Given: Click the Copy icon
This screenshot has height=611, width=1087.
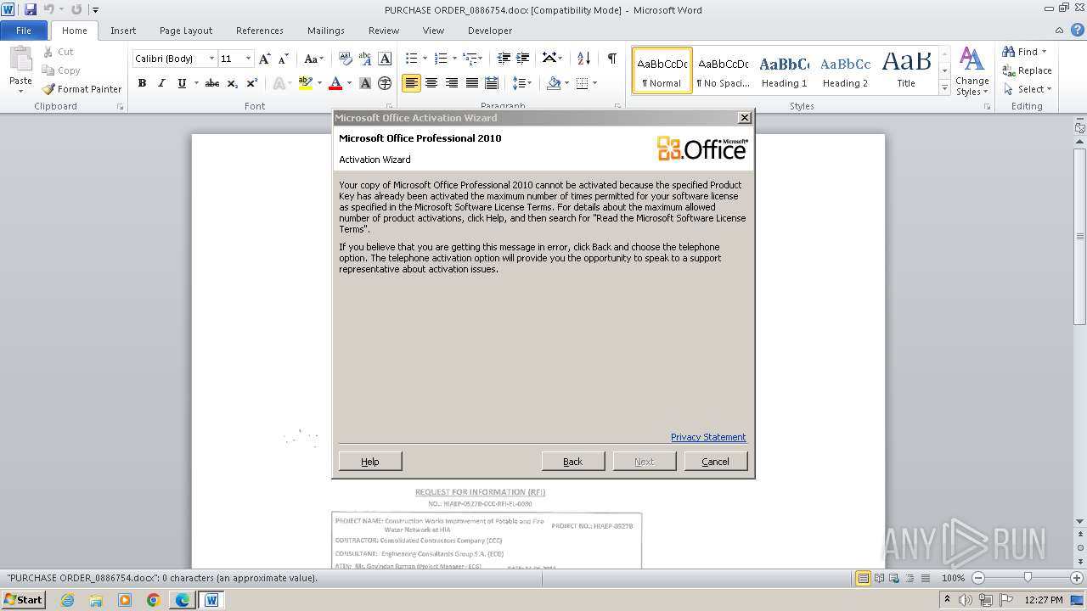Looking at the screenshot, I should point(48,70).
